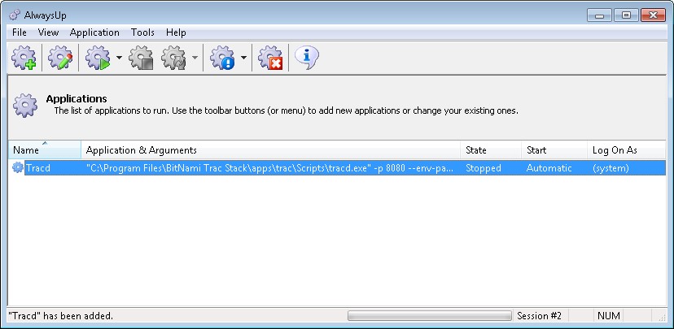Open the Start button dropdown arrow
The height and width of the screenshot is (329, 674).
pyautogui.click(x=119, y=58)
